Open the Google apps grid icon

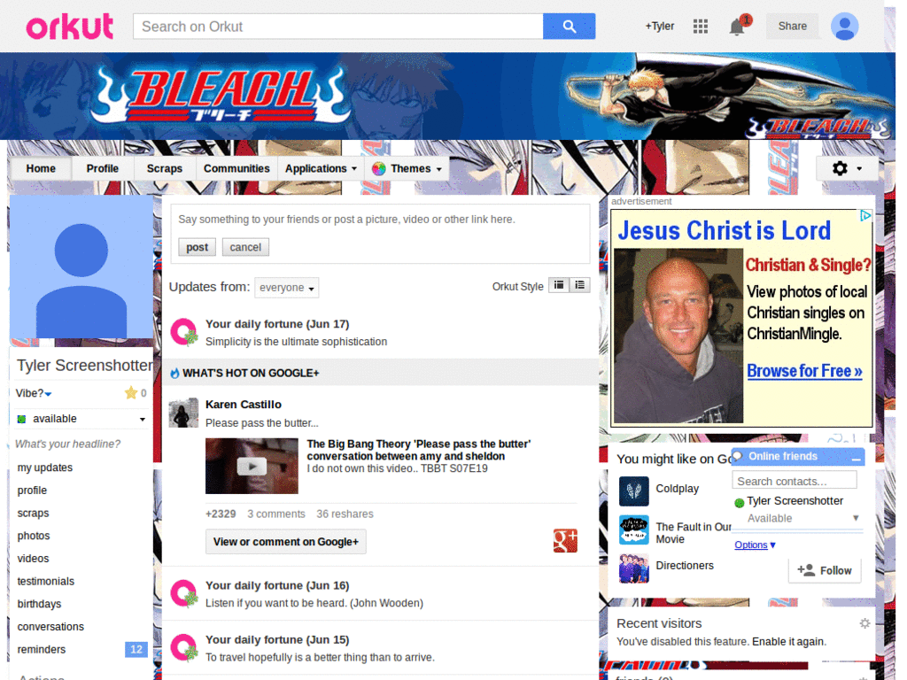[x=701, y=26]
